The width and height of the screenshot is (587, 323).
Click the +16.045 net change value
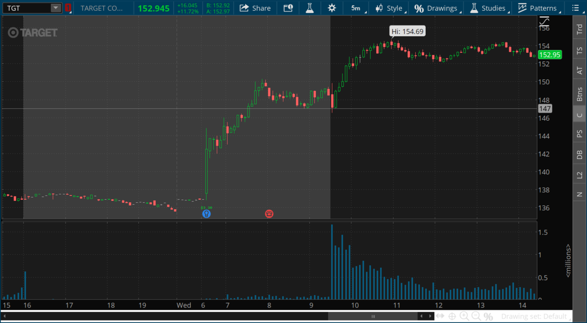click(x=188, y=5)
